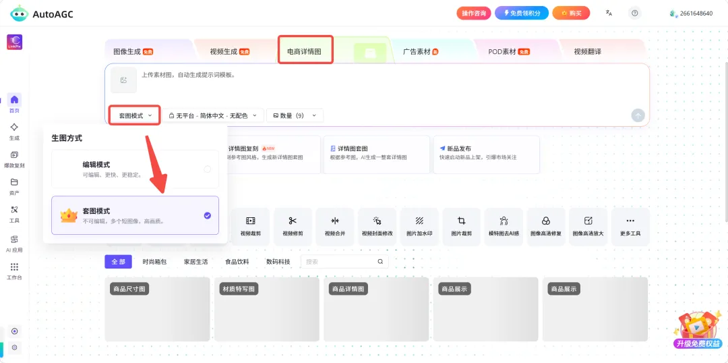The height and width of the screenshot is (363, 728).
Task: Click the help question mark icon
Action: tap(635, 13)
